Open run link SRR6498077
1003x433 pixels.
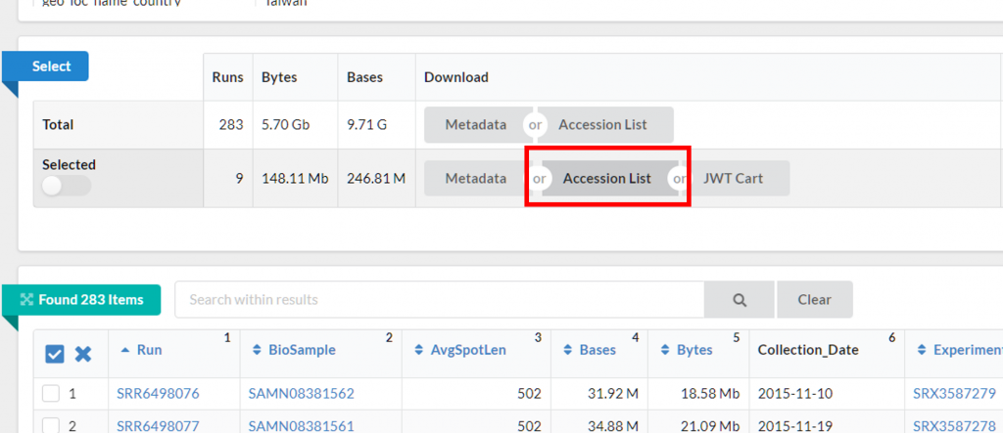pos(158,426)
